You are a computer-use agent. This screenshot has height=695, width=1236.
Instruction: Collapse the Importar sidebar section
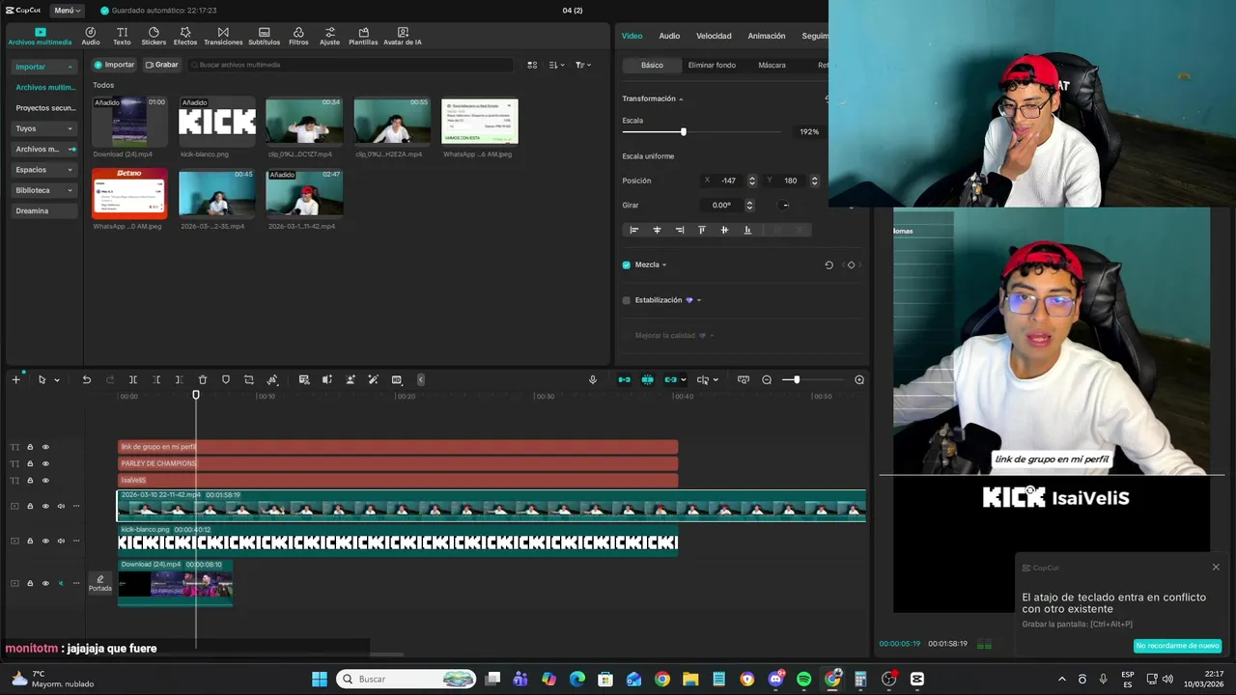[70, 67]
